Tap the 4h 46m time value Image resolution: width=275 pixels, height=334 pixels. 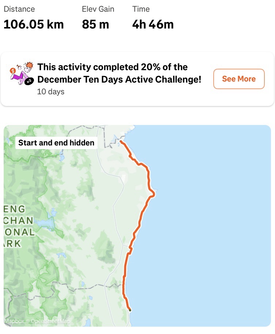153,24
